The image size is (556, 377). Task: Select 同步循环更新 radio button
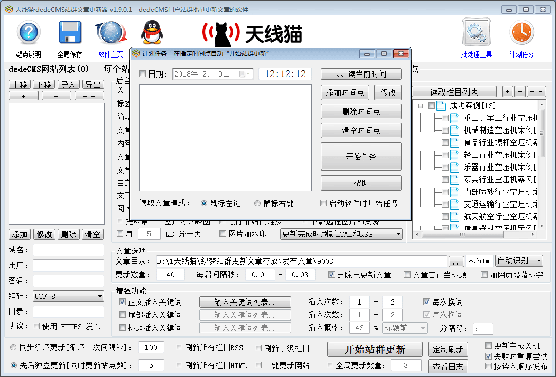(x=13, y=347)
